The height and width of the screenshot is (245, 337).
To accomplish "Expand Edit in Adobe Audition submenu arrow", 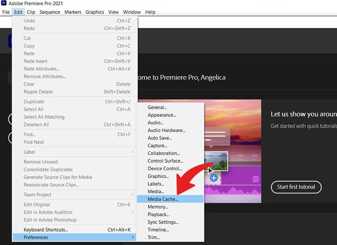I will click(133, 212).
